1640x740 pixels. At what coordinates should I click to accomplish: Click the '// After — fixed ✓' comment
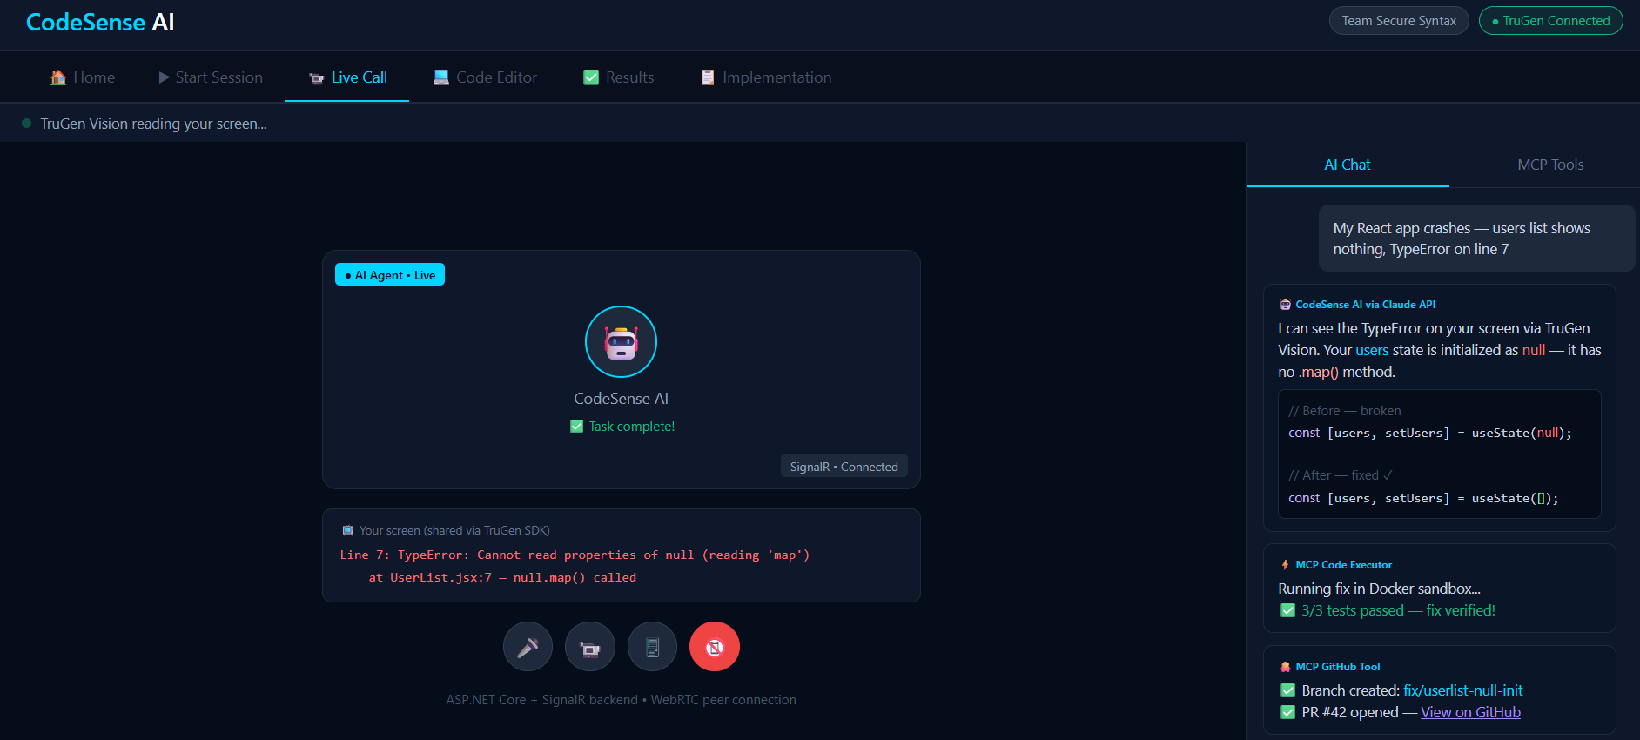[x=1341, y=475]
